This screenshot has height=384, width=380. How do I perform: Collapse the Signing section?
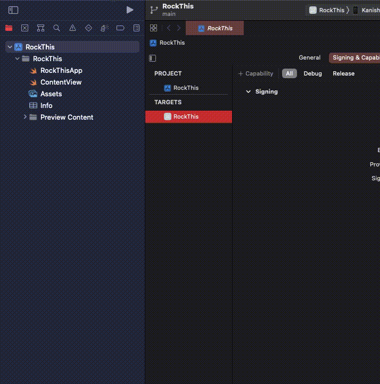(248, 91)
